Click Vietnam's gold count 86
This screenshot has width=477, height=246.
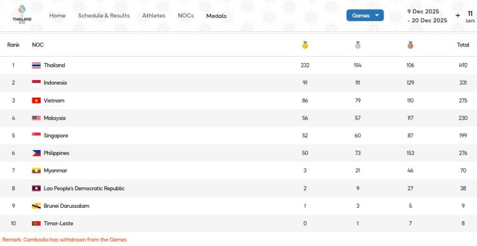pyautogui.click(x=305, y=100)
